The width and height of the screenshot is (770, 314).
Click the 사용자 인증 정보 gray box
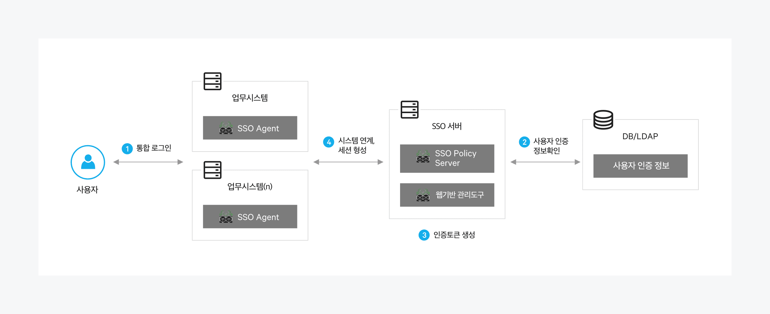coord(640,166)
